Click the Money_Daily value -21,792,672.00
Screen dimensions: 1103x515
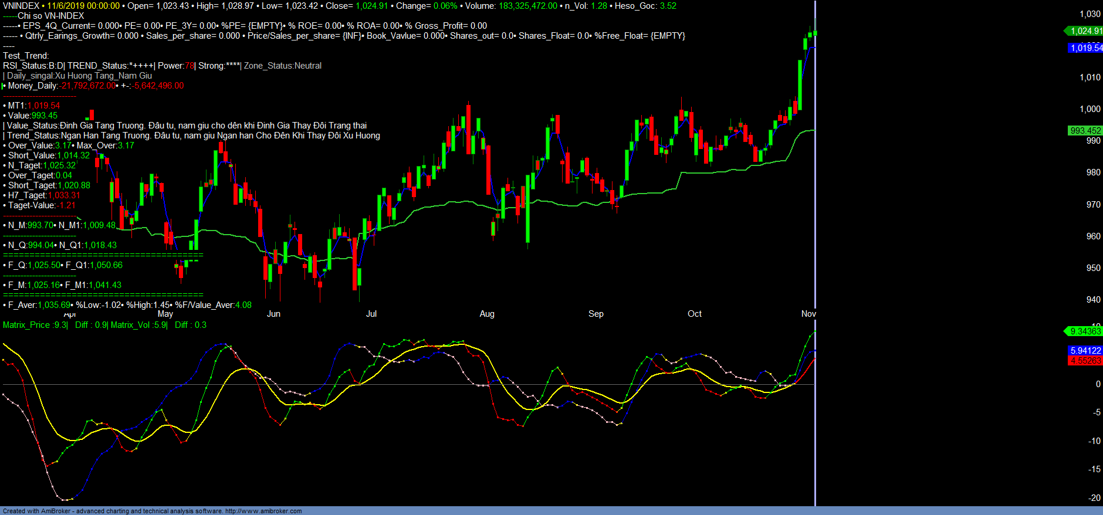[x=89, y=86]
